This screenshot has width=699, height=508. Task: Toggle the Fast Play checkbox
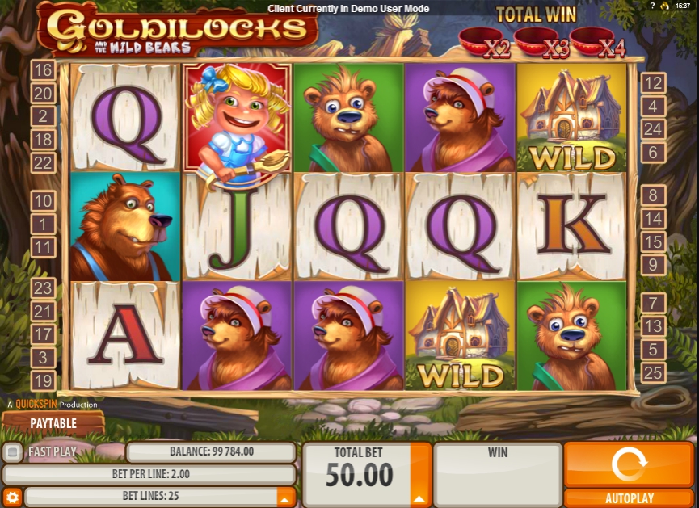tap(12, 452)
